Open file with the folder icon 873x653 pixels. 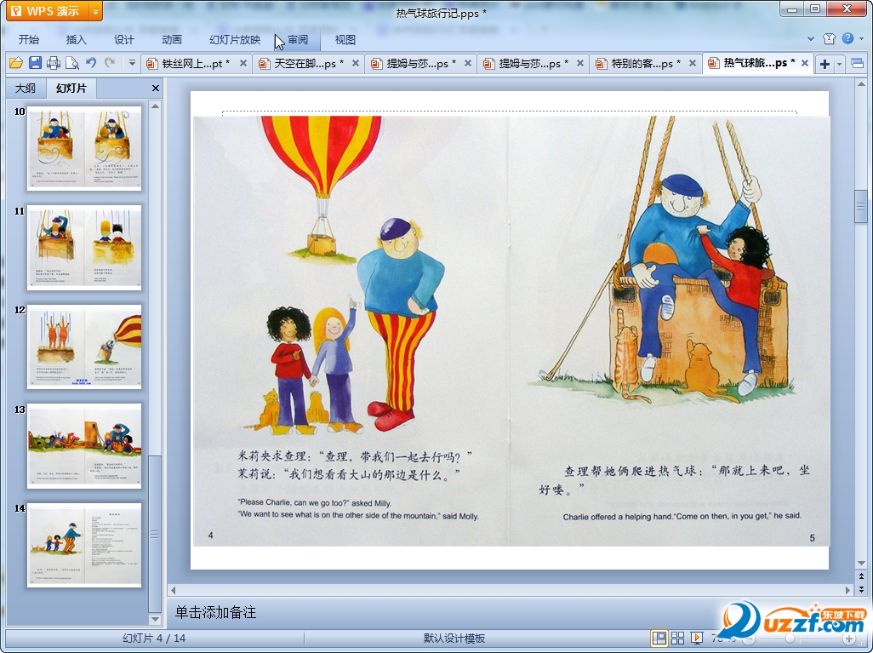(x=15, y=63)
